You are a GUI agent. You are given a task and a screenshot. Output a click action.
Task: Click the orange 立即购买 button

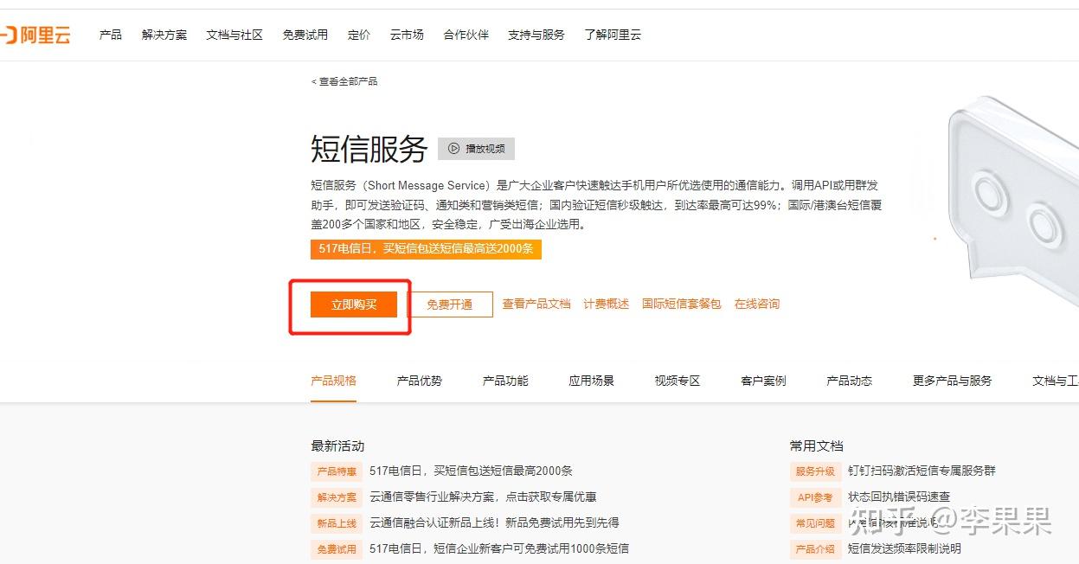(354, 304)
